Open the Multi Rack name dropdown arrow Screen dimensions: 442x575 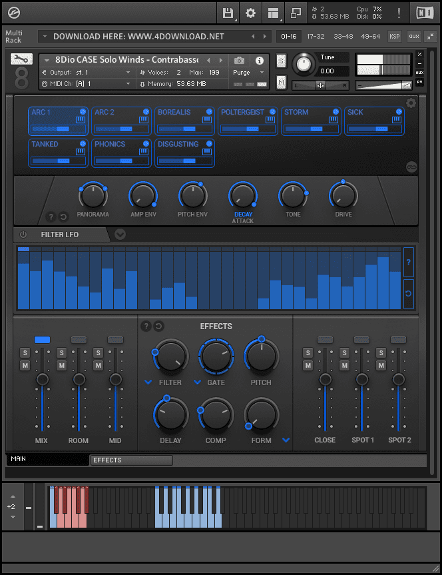pyautogui.click(x=45, y=36)
